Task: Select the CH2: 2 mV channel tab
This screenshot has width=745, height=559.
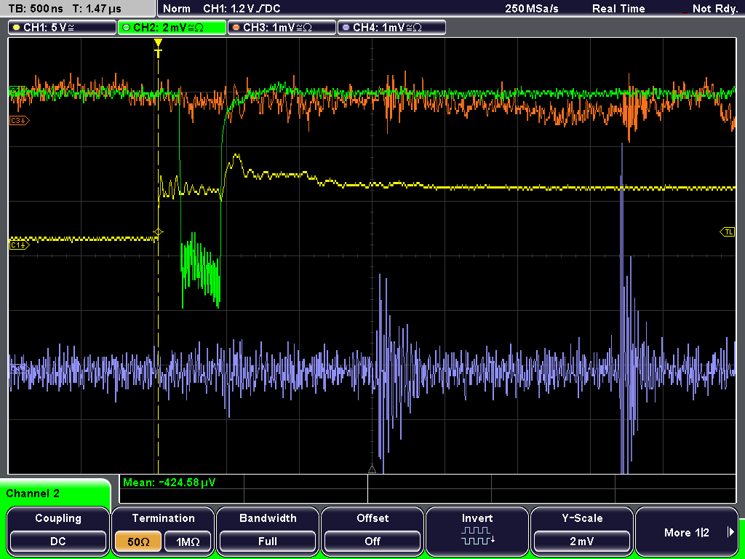Action: point(172,27)
